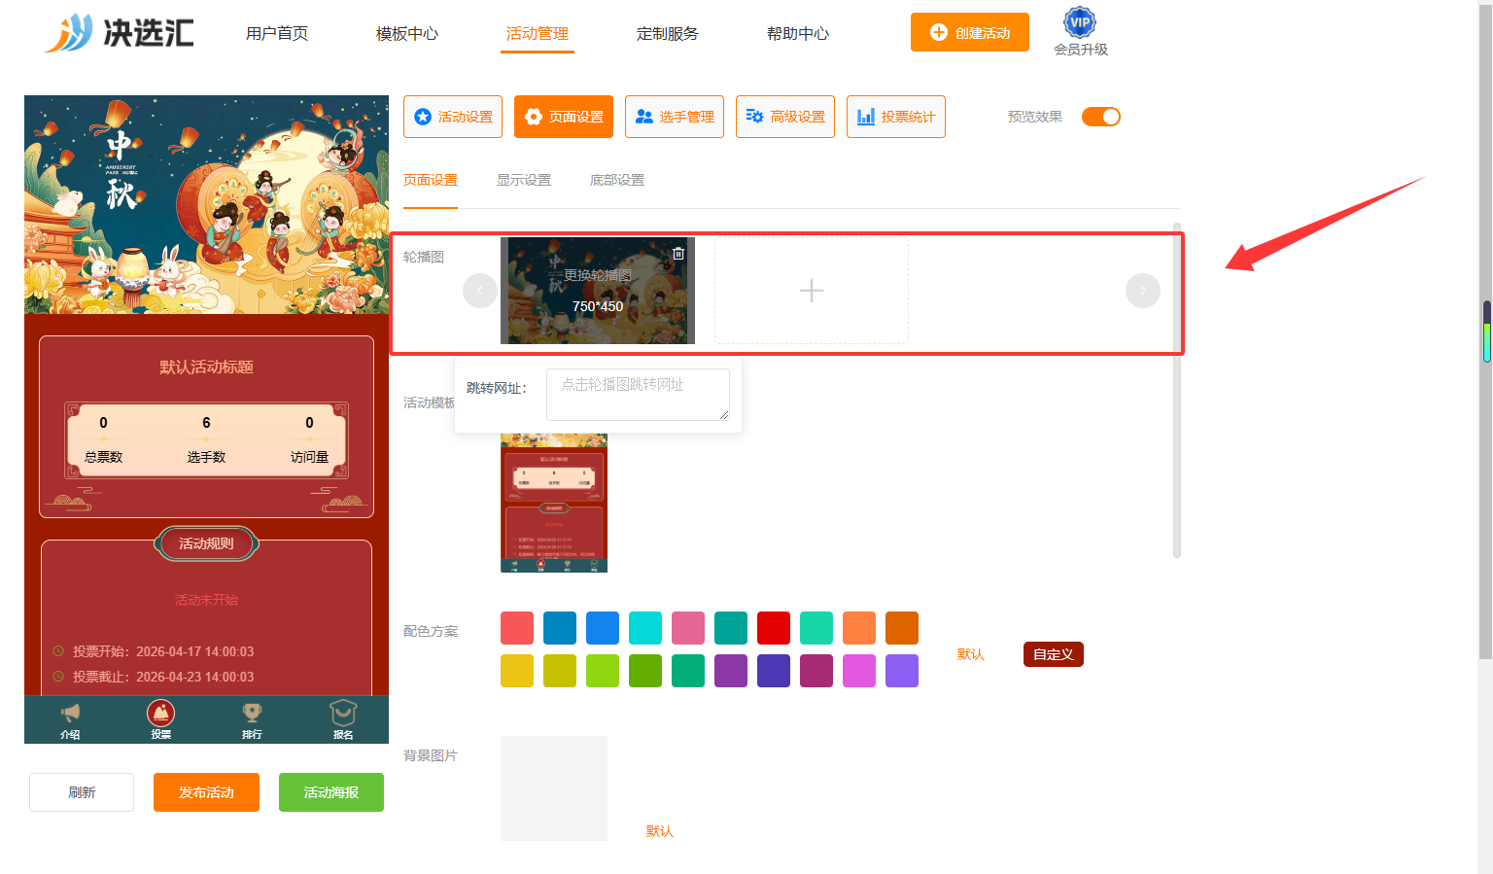Image resolution: width=1493 pixels, height=874 pixels.
Task: Click 总票数 stat in preview
Action: 103,439
